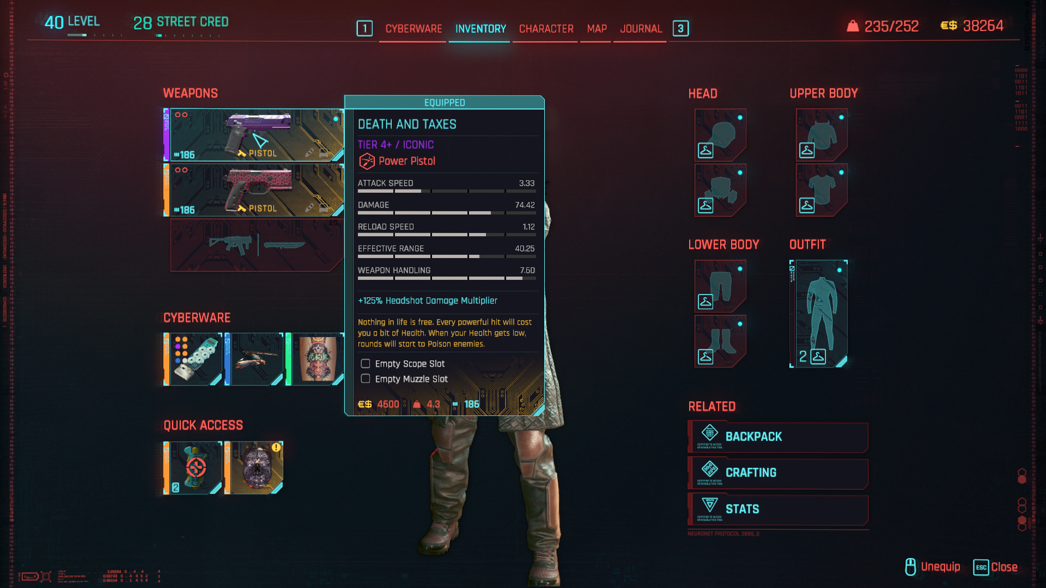
Task: Toggle the Empty Muzzle Slot checkbox
Action: click(366, 379)
